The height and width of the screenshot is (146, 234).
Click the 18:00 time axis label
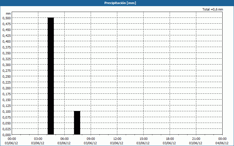click(x=170, y=139)
